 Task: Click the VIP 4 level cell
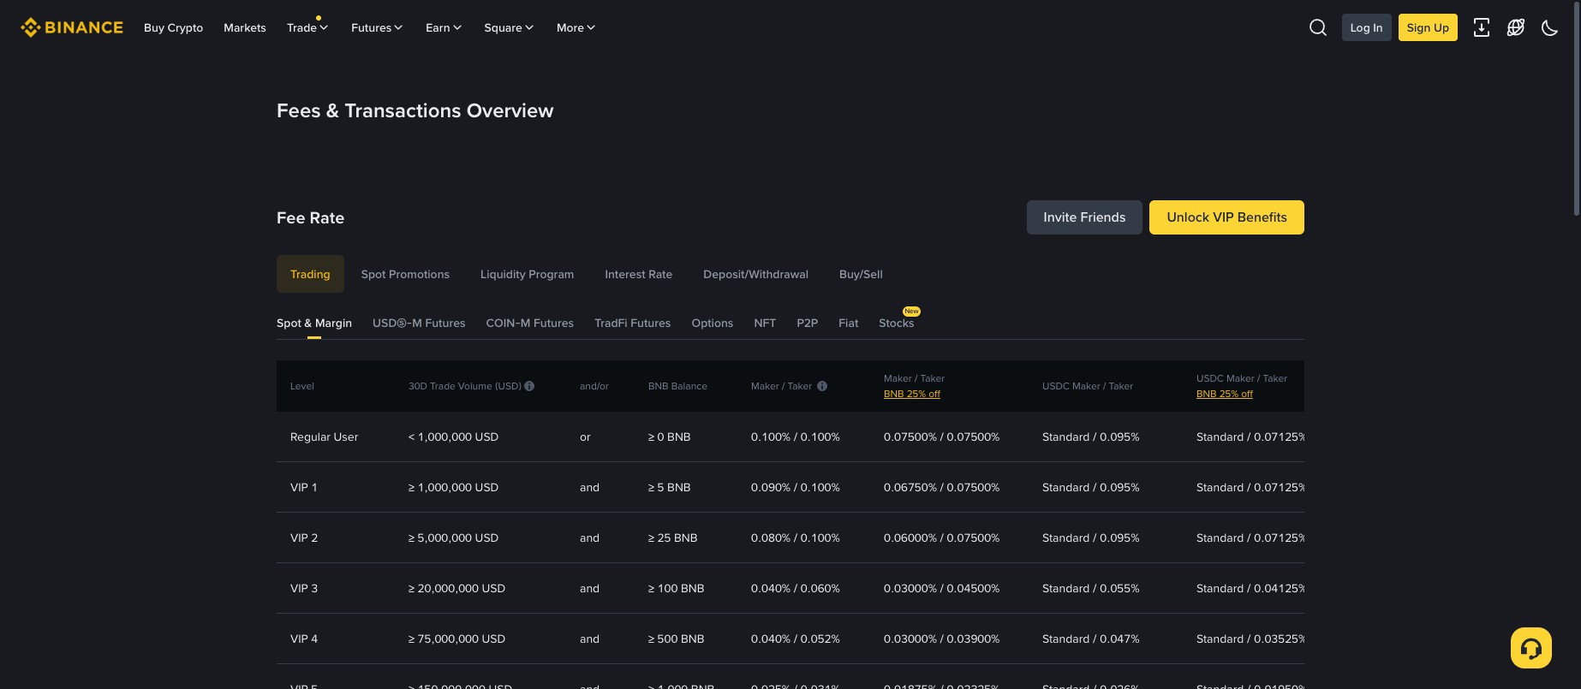pyautogui.click(x=304, y=639)
